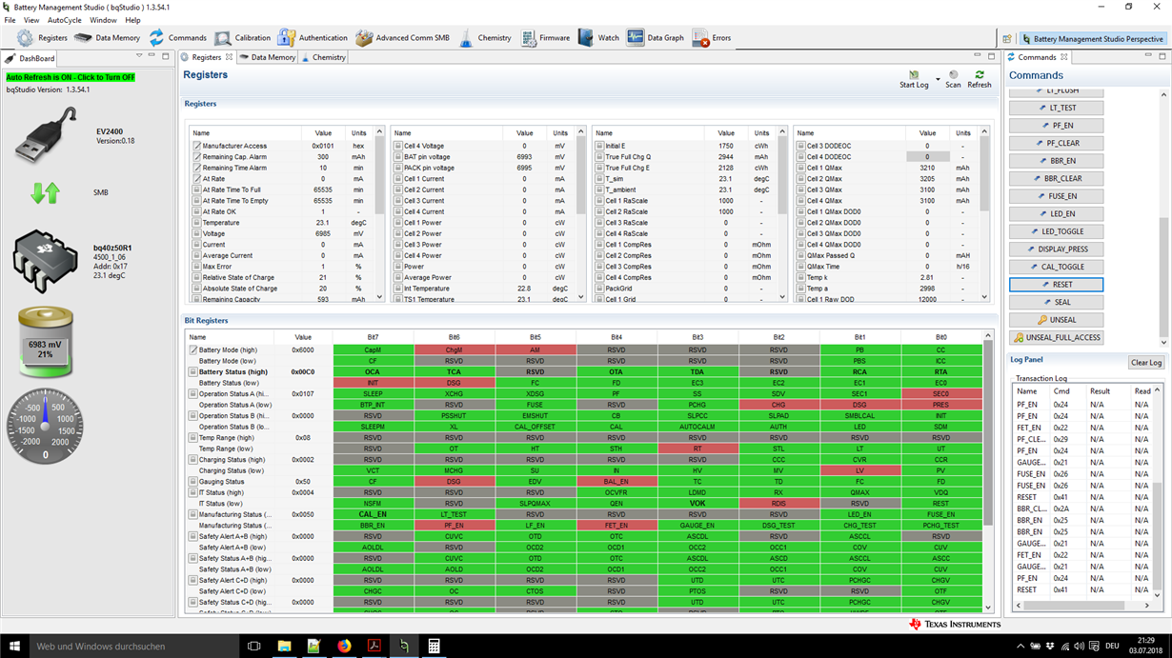
Task: Toggle the ChgM bit in Battery Mode
Action: 454,350
